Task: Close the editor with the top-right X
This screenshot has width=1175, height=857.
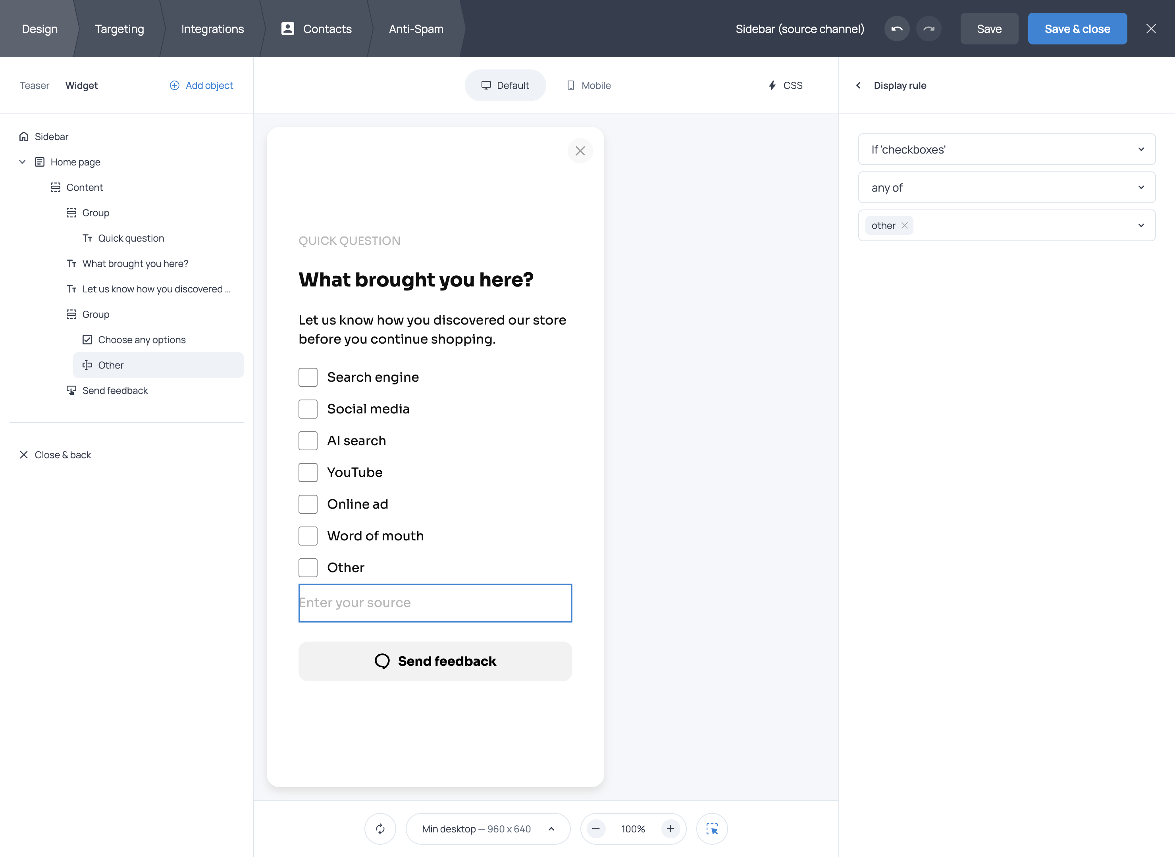Action: (1151, 29)
